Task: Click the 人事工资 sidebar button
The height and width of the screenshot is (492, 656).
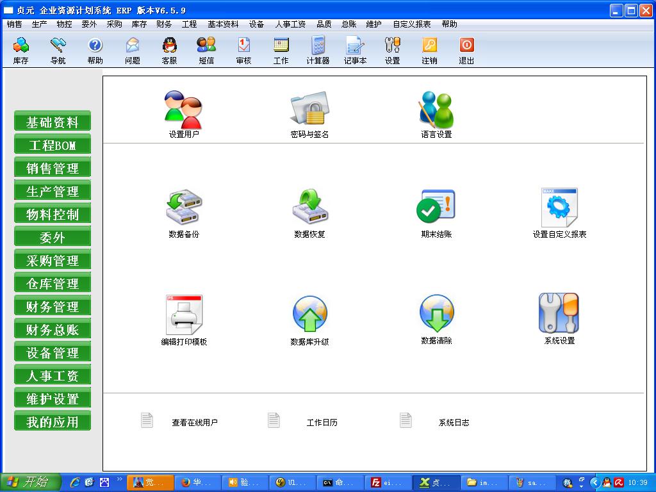Action: click(53, 375)
